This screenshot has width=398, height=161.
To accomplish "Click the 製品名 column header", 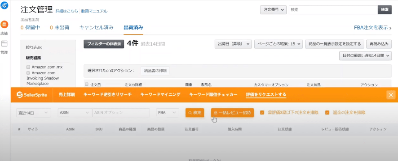I will pos(206,85).
